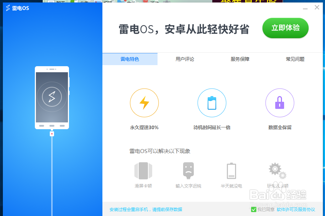The height and width of the screenshot is (216, 325).
Task: Click the 安装过程会重启手机 notice text
Action: pyautogui.click(x=146, y=210)
